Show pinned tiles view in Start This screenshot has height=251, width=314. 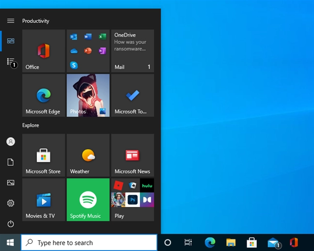11,41
